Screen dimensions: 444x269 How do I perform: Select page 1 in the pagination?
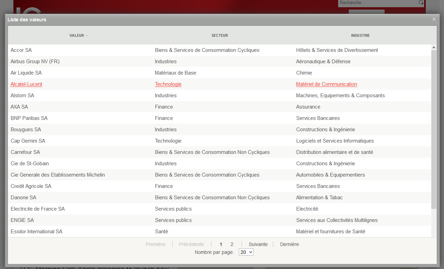221,244
